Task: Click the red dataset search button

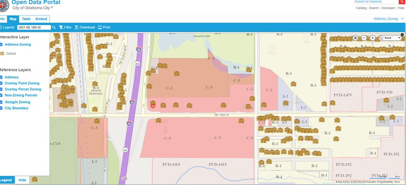Action: 401,2
